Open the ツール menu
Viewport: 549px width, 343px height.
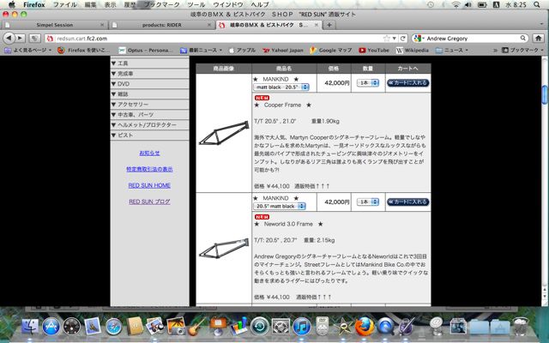196,4
